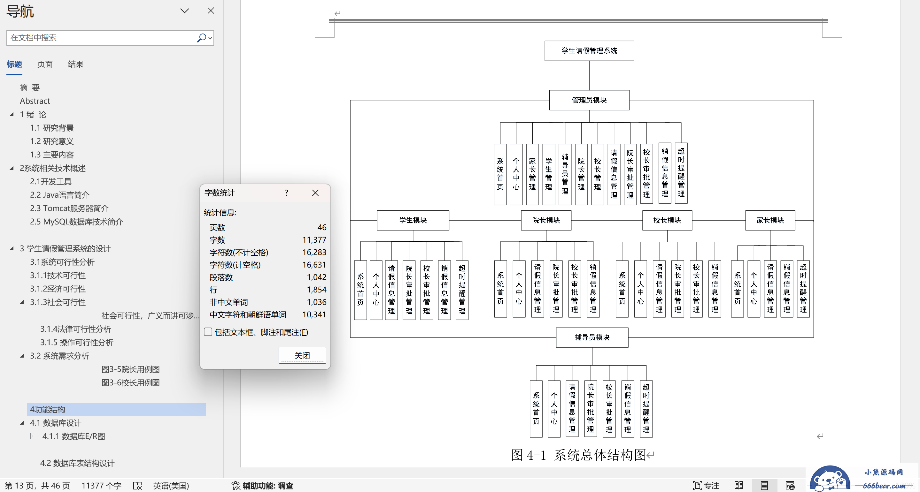Click the 页数 value 46 in dialog
The width and height of the screenshot is (920, 492).
[322, 227]
